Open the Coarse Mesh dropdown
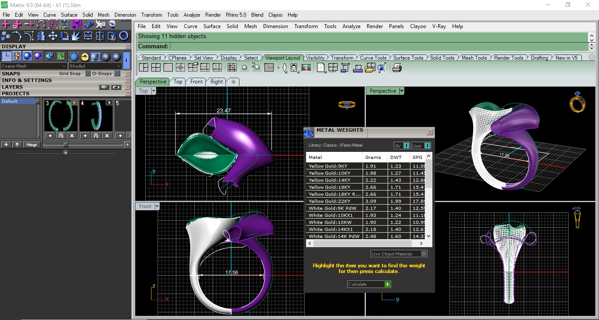The height and width of the screenshot is (320, 599). click(x=34, y=66)
